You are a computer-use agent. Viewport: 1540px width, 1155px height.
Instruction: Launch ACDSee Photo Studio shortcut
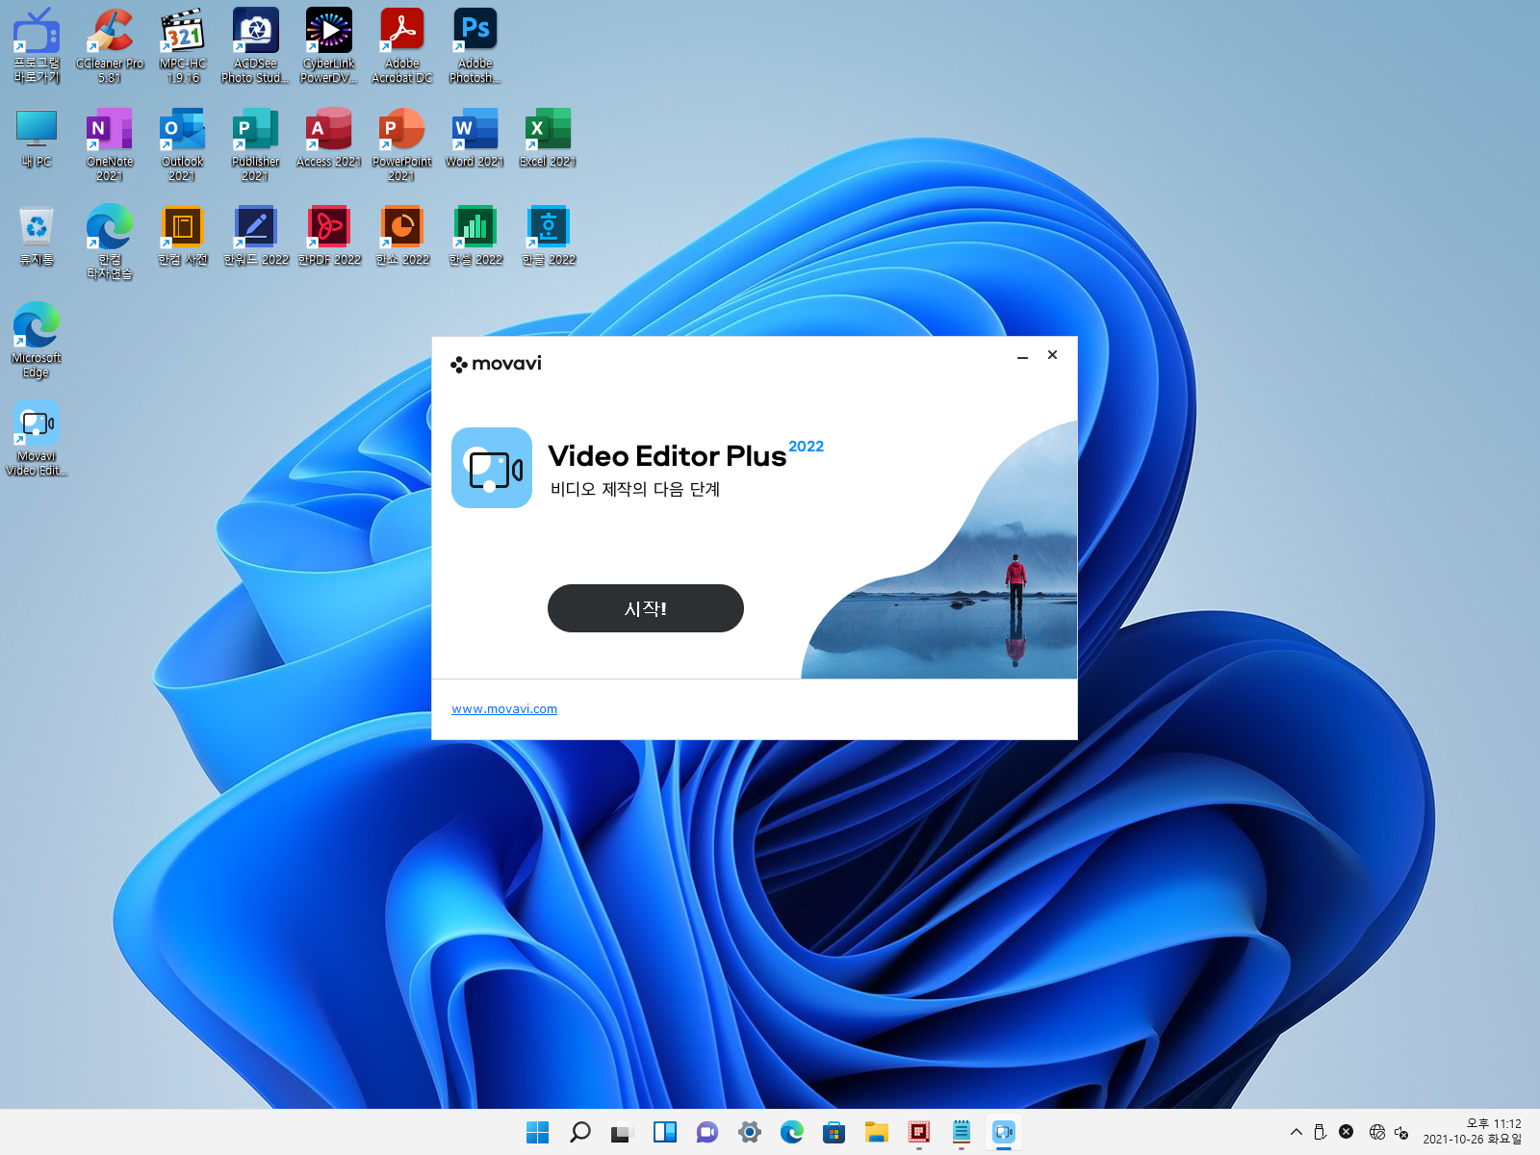[255, 46]
